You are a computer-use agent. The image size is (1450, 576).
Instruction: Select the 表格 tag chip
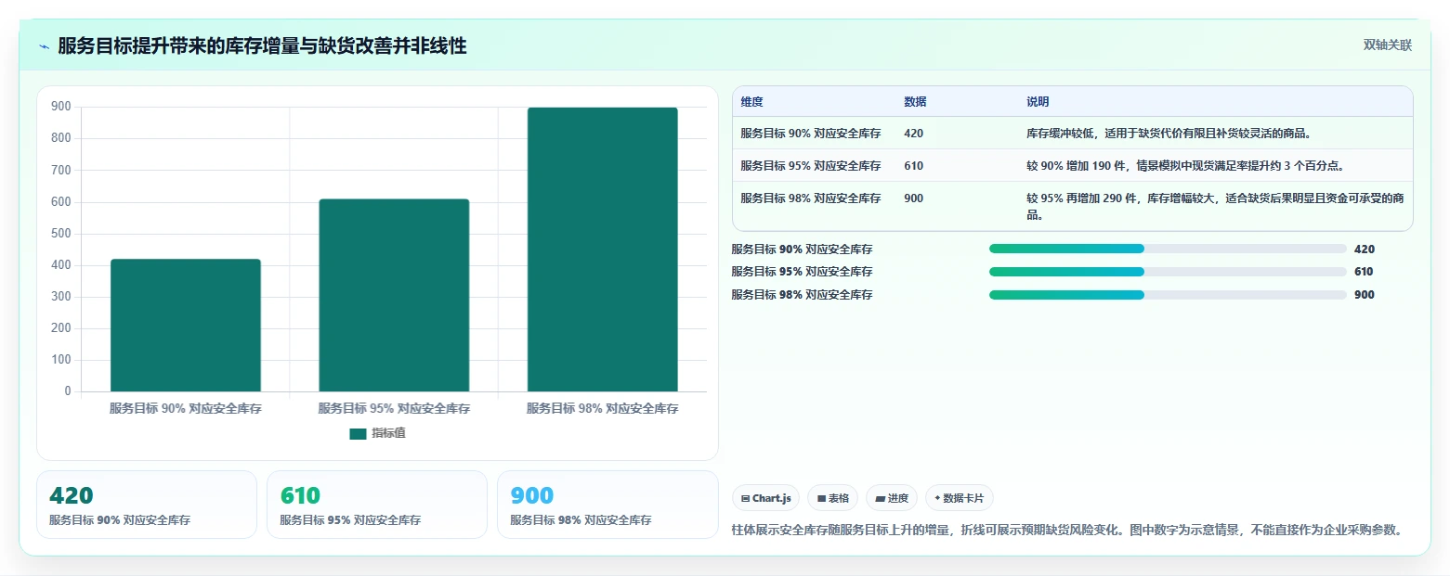(833, 498)
